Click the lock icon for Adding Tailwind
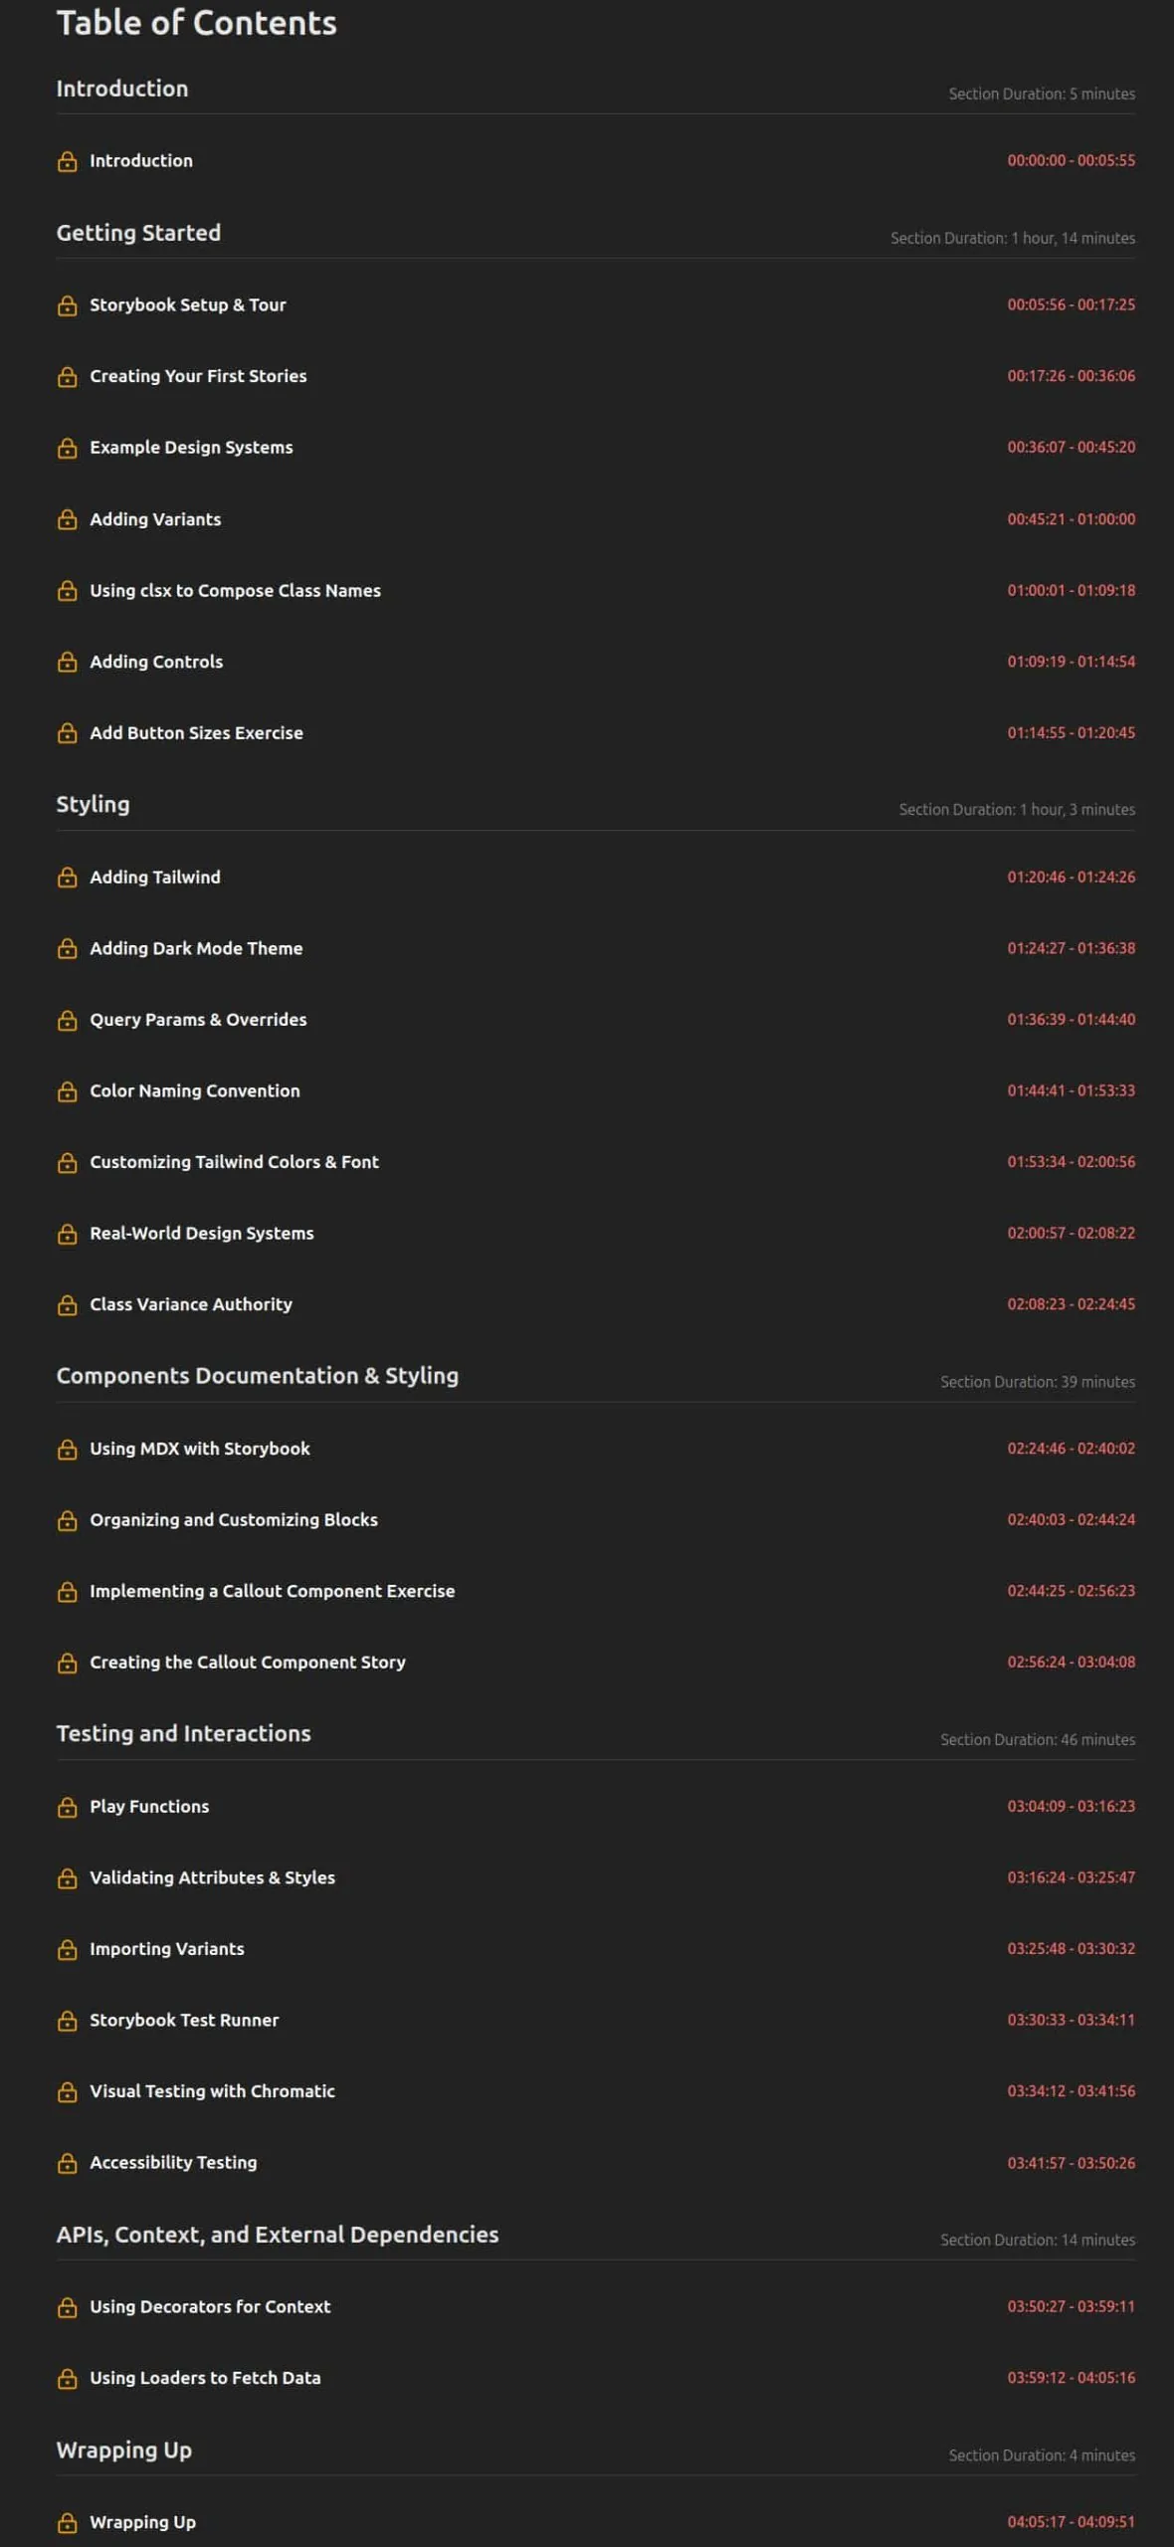The width and height of the screenshot is (1174, 2547). (67, 878)
